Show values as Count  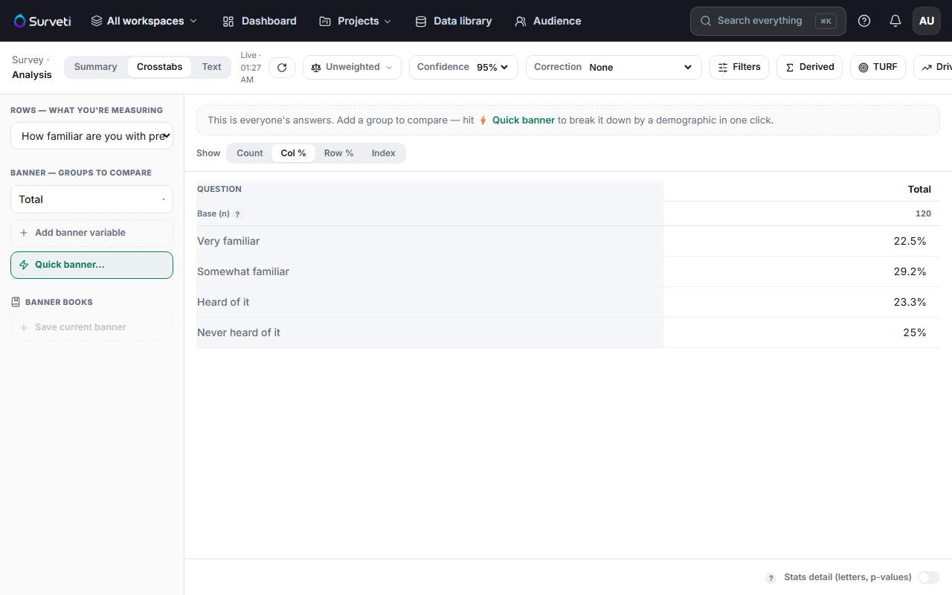coord(250,153)
